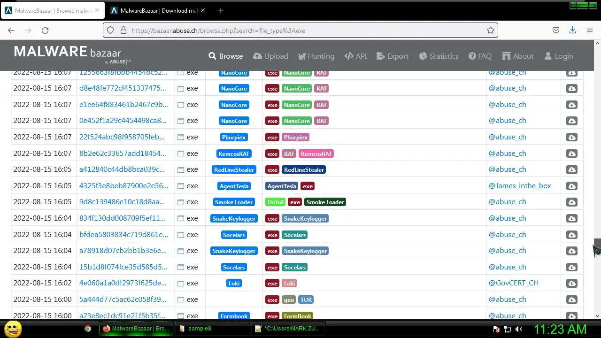601x338 pixels.
Task: Select the TUR tag
Action: coord(306,300)
